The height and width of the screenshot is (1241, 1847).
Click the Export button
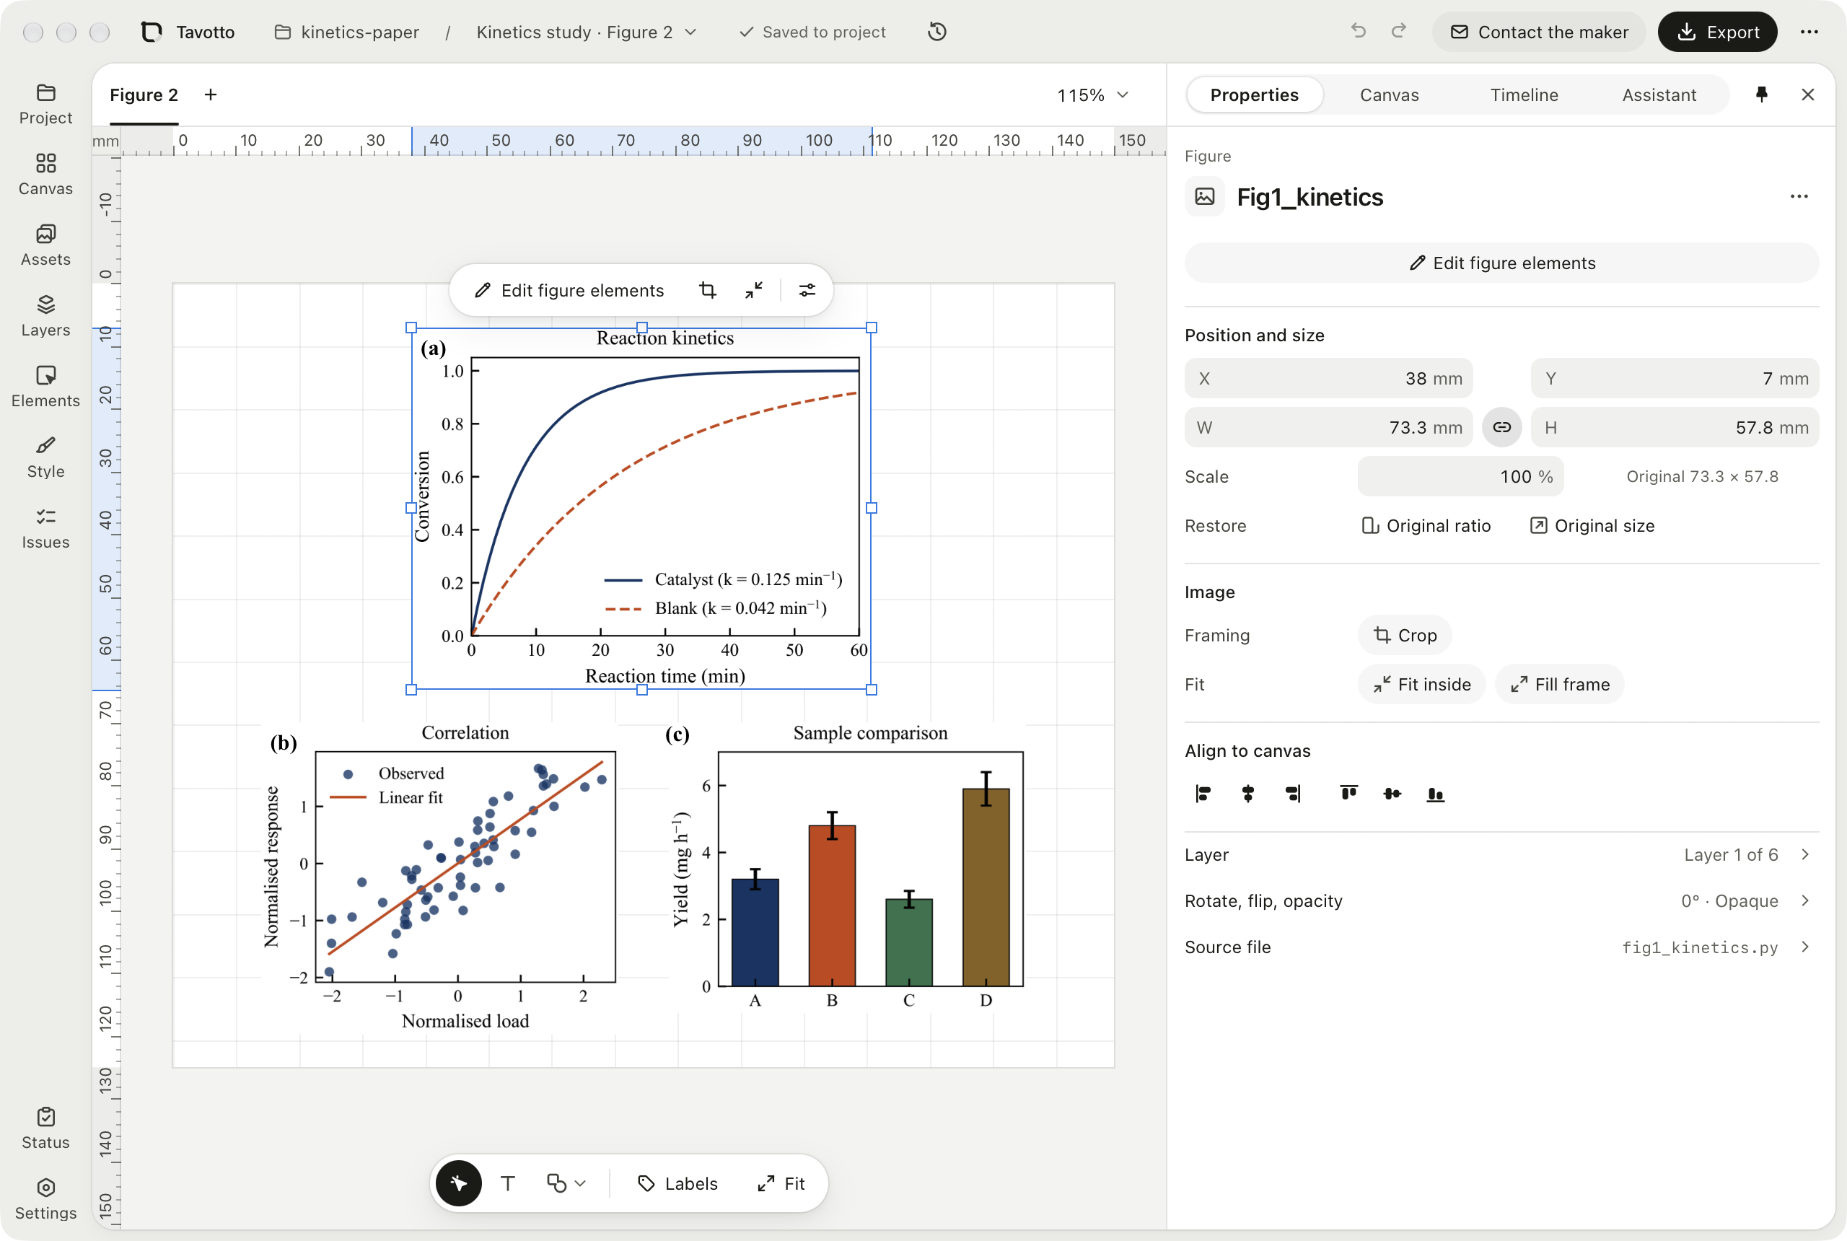point(1717,32)
